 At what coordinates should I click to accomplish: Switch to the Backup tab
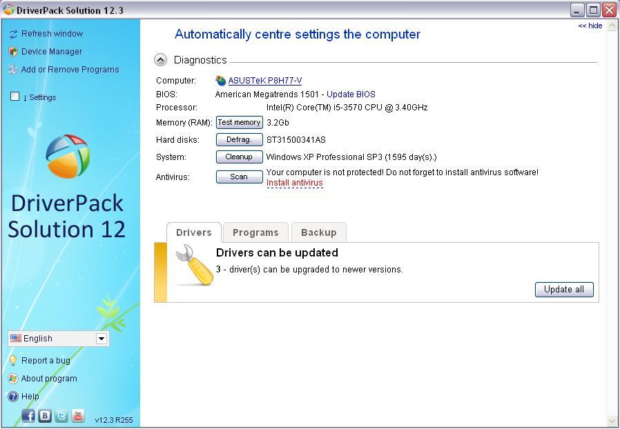point(319,232)
